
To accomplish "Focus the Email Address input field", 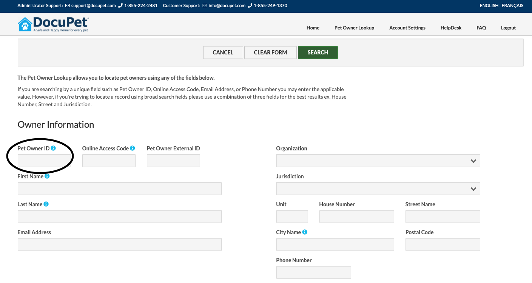I will click(119, 244).
